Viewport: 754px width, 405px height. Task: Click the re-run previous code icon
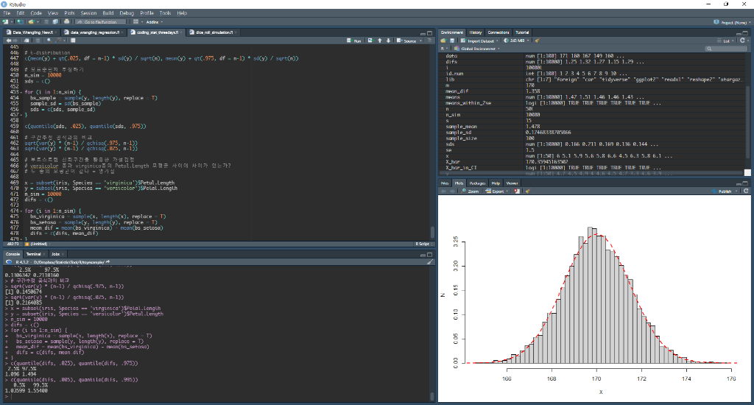tap(371, 40)
